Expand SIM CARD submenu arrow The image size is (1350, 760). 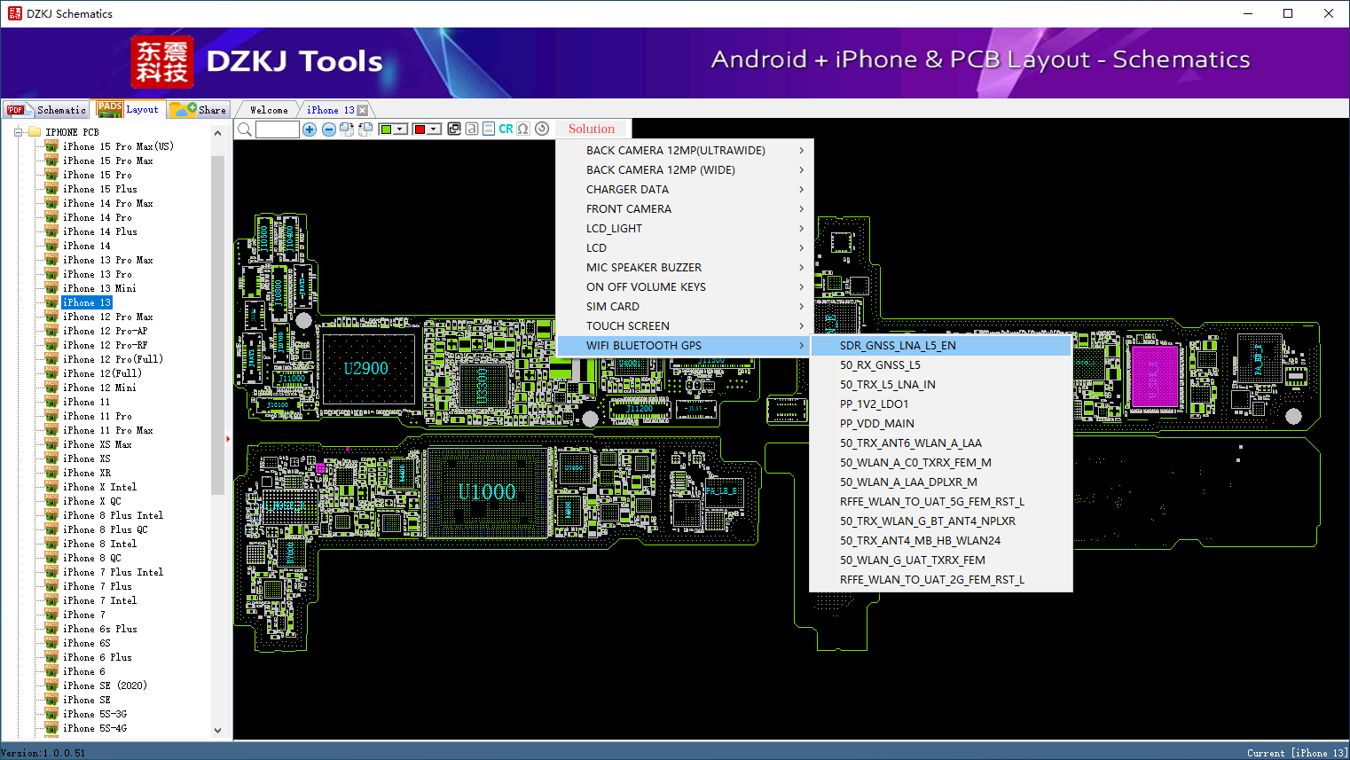[801, 307]
